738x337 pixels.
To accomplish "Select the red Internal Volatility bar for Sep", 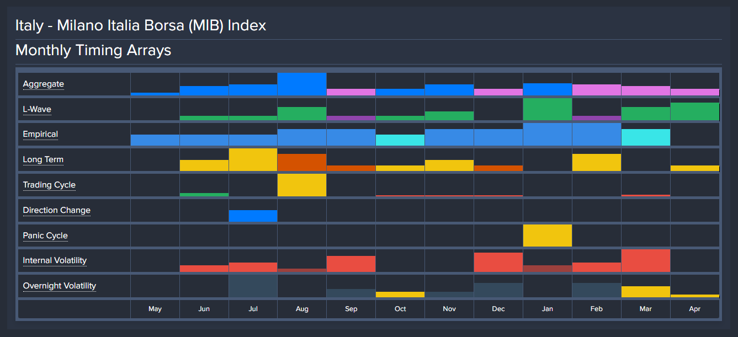I will 351,264.
